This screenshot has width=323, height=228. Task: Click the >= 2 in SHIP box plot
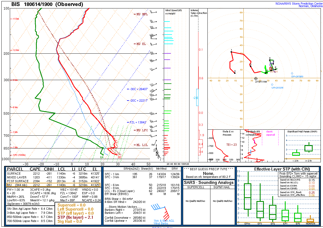pyautogui.click(x=308, y=148)
